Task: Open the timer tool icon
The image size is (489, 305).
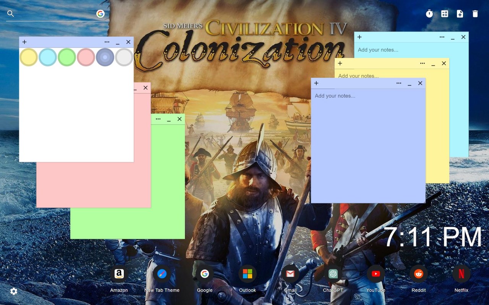Action: pos(429,14)
